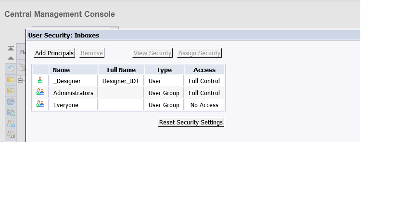394x221 pixels.
Task: Click the greyed Remove button
Action: [x=92, y=53]
